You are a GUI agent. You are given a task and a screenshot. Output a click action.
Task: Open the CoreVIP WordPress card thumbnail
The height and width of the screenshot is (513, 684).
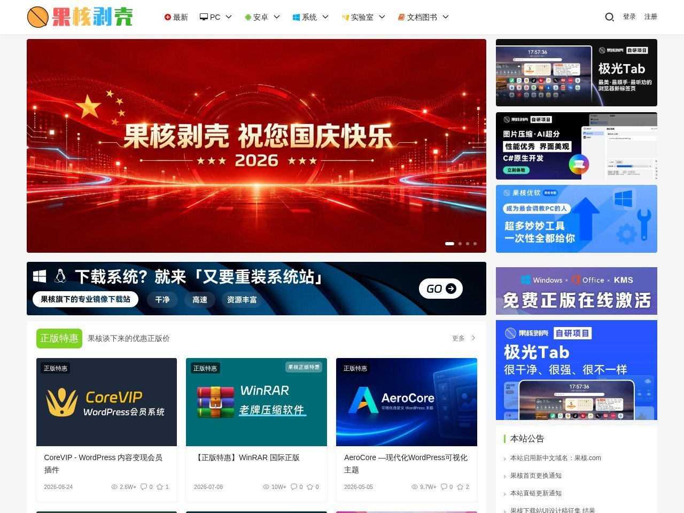coord(106,402)
